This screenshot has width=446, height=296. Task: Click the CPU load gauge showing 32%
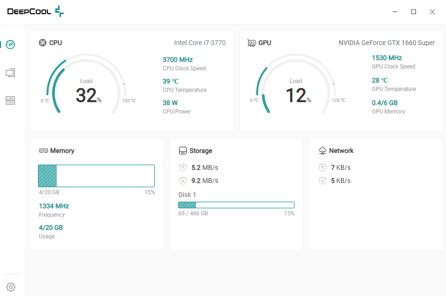point(86,84)
